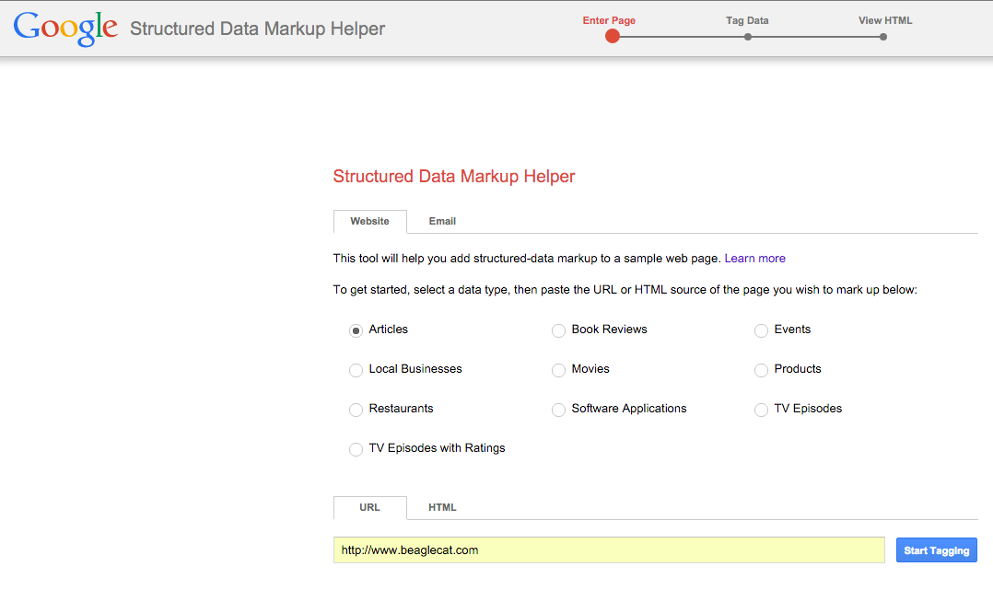Choose the Book Reviews data type
The image size is (993, 590).
(558, 330)
